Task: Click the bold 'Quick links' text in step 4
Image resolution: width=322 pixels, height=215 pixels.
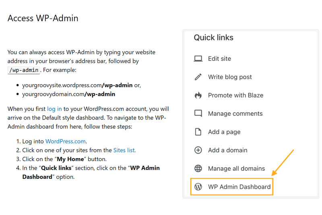Action: pyautogui.click(x=56, y=168)
